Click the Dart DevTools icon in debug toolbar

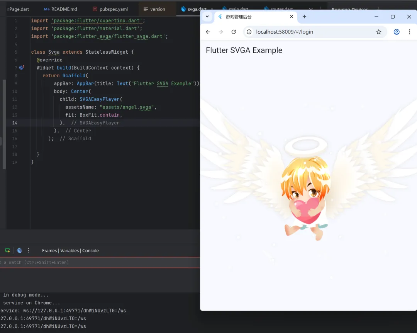click(19, 250)
